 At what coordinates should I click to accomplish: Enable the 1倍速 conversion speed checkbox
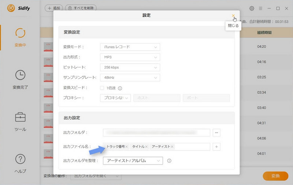point(102,88)
